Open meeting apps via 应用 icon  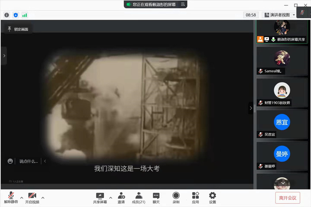point(195,197)
